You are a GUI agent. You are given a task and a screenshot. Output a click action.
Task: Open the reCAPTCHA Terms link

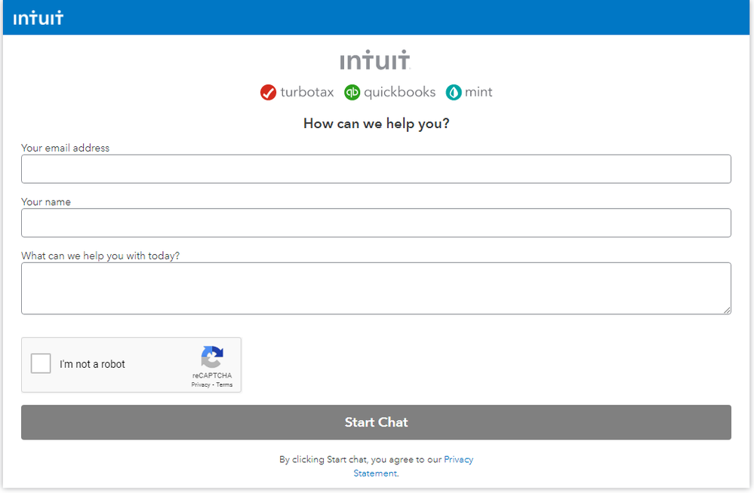(x=225, y=385)
